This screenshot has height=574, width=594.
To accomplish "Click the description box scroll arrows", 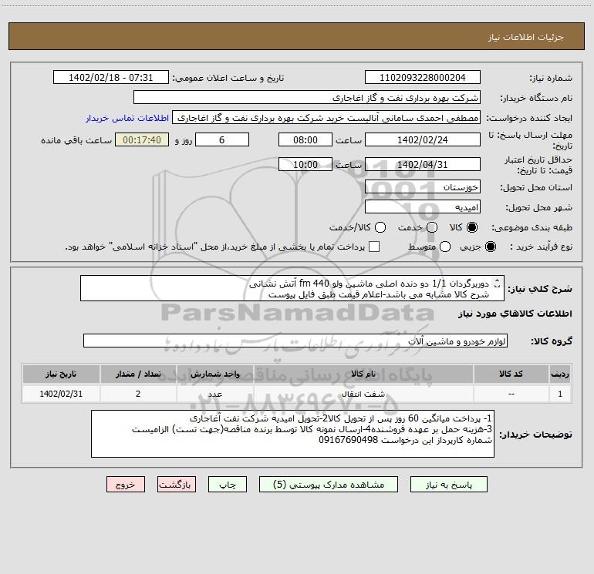I will pos(498,283).
